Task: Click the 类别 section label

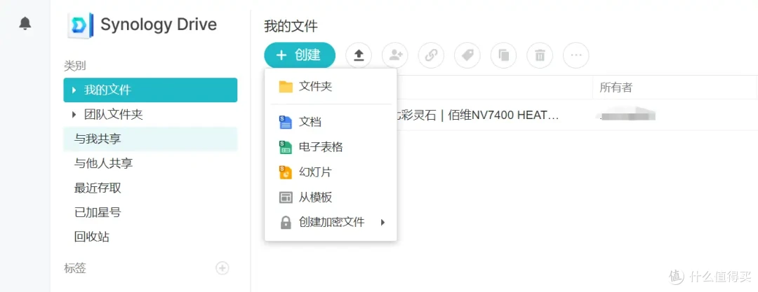Action: tap(75, 66)
